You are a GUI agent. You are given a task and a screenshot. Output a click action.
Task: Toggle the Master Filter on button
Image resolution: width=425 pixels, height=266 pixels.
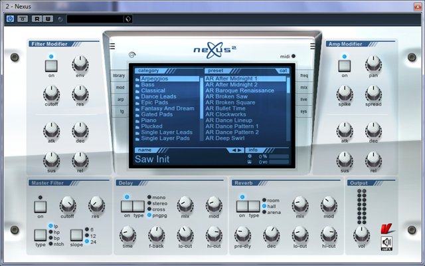[41, 207]
